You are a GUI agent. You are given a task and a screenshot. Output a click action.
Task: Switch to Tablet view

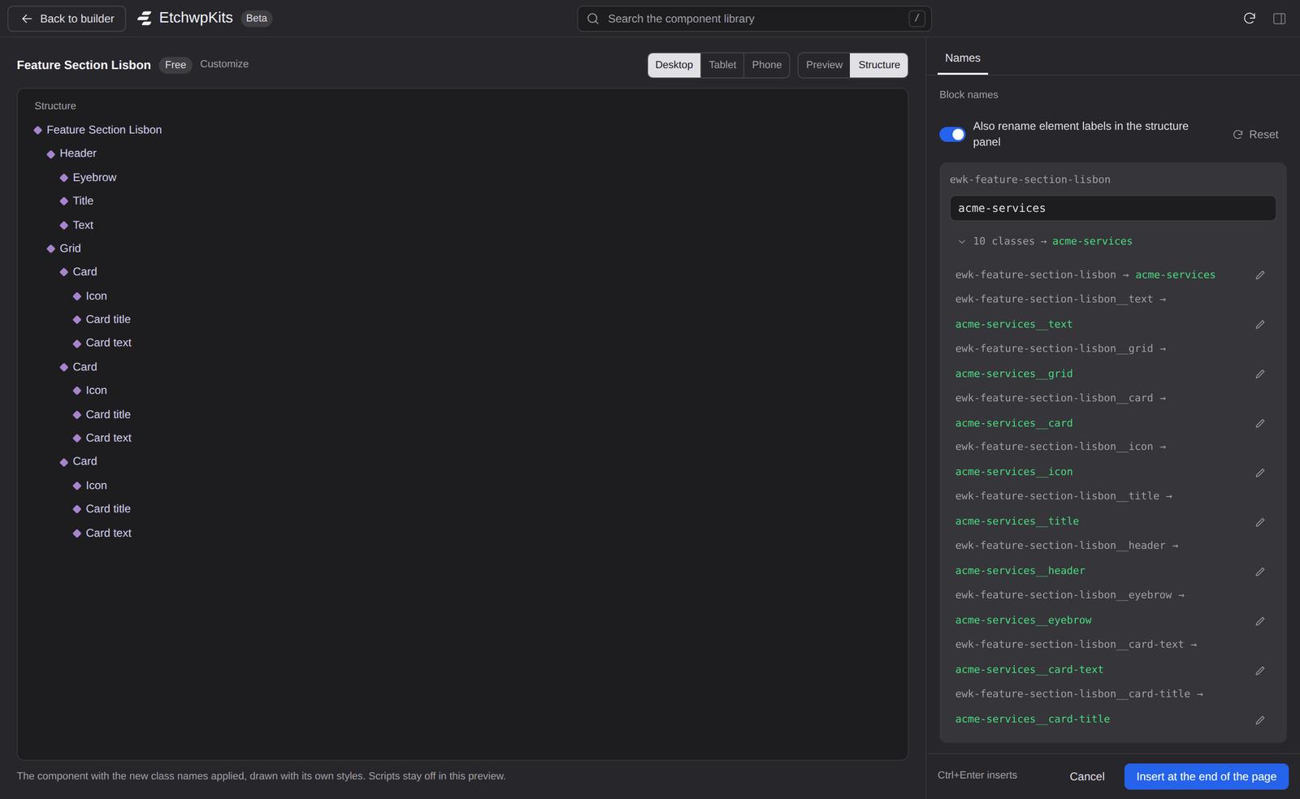coord(722,65)
